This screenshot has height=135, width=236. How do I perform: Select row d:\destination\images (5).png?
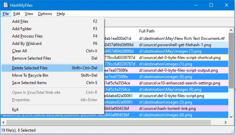(166, 102)
